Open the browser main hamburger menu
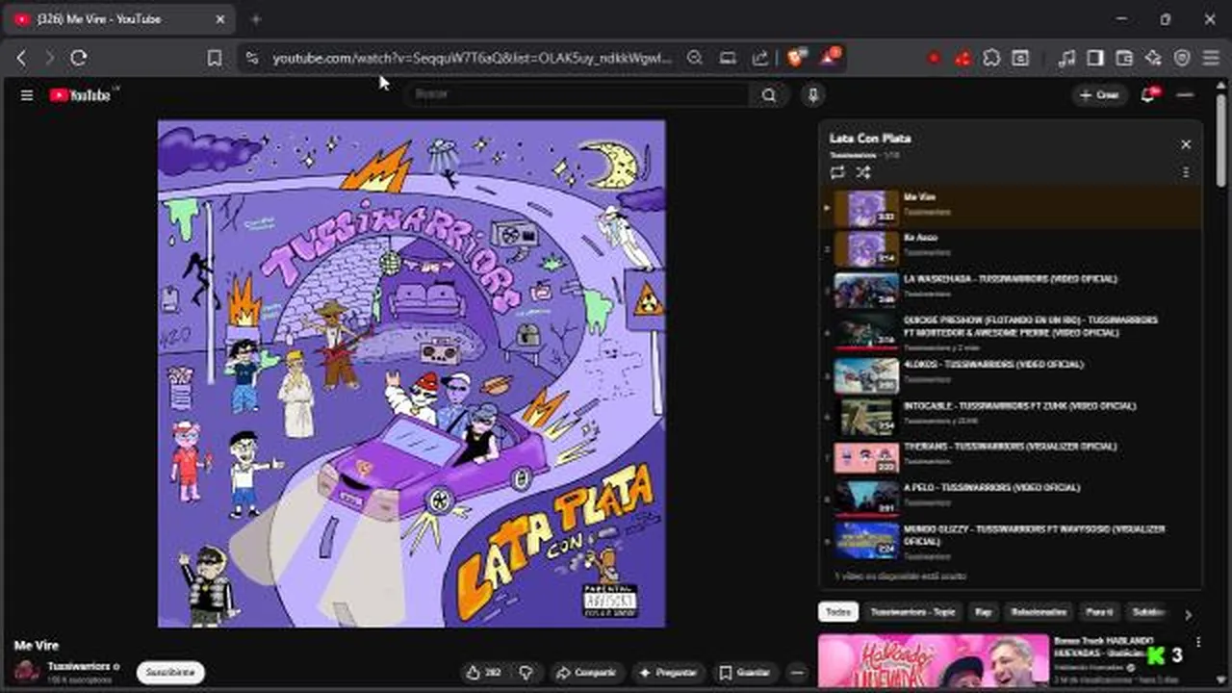The width and height of the screenshot is (1232, 693). 1211,58
